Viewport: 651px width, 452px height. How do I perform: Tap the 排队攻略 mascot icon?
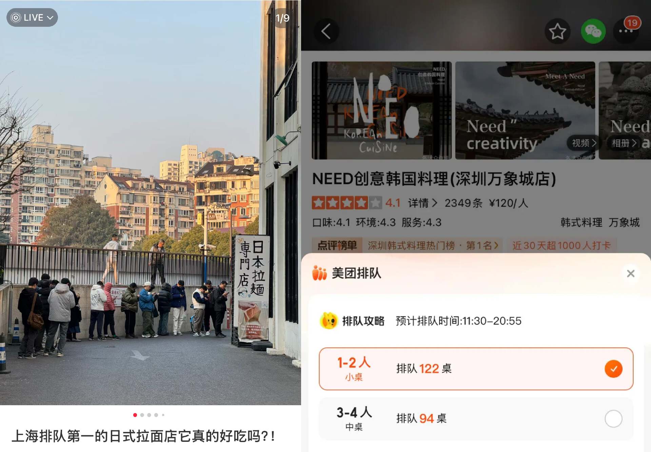[329, 321]
